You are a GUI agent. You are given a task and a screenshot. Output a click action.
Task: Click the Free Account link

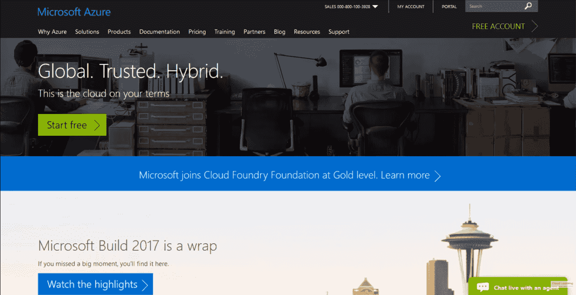pos(498,26)
